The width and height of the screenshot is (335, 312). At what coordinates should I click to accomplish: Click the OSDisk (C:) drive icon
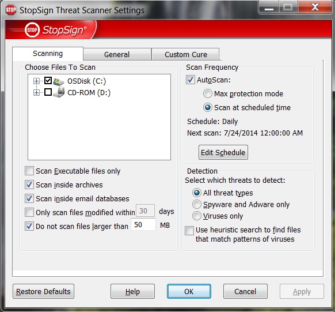[x=59, y=81]
